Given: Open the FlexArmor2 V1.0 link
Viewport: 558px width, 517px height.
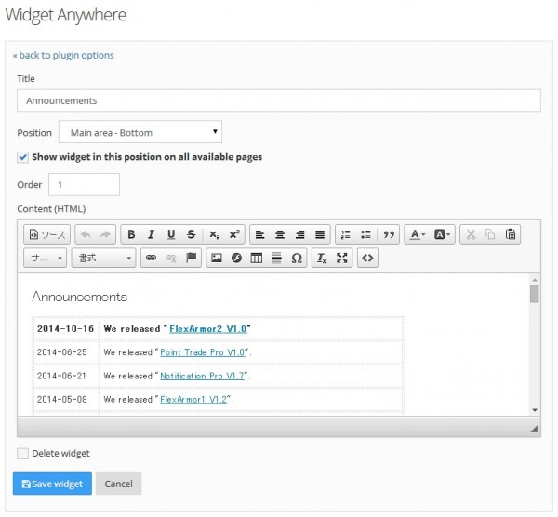Looking at the screenshot, I should coord(208,329).
